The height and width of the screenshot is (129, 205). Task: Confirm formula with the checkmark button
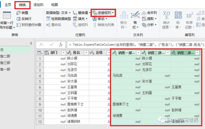click(x=52, y=45)
